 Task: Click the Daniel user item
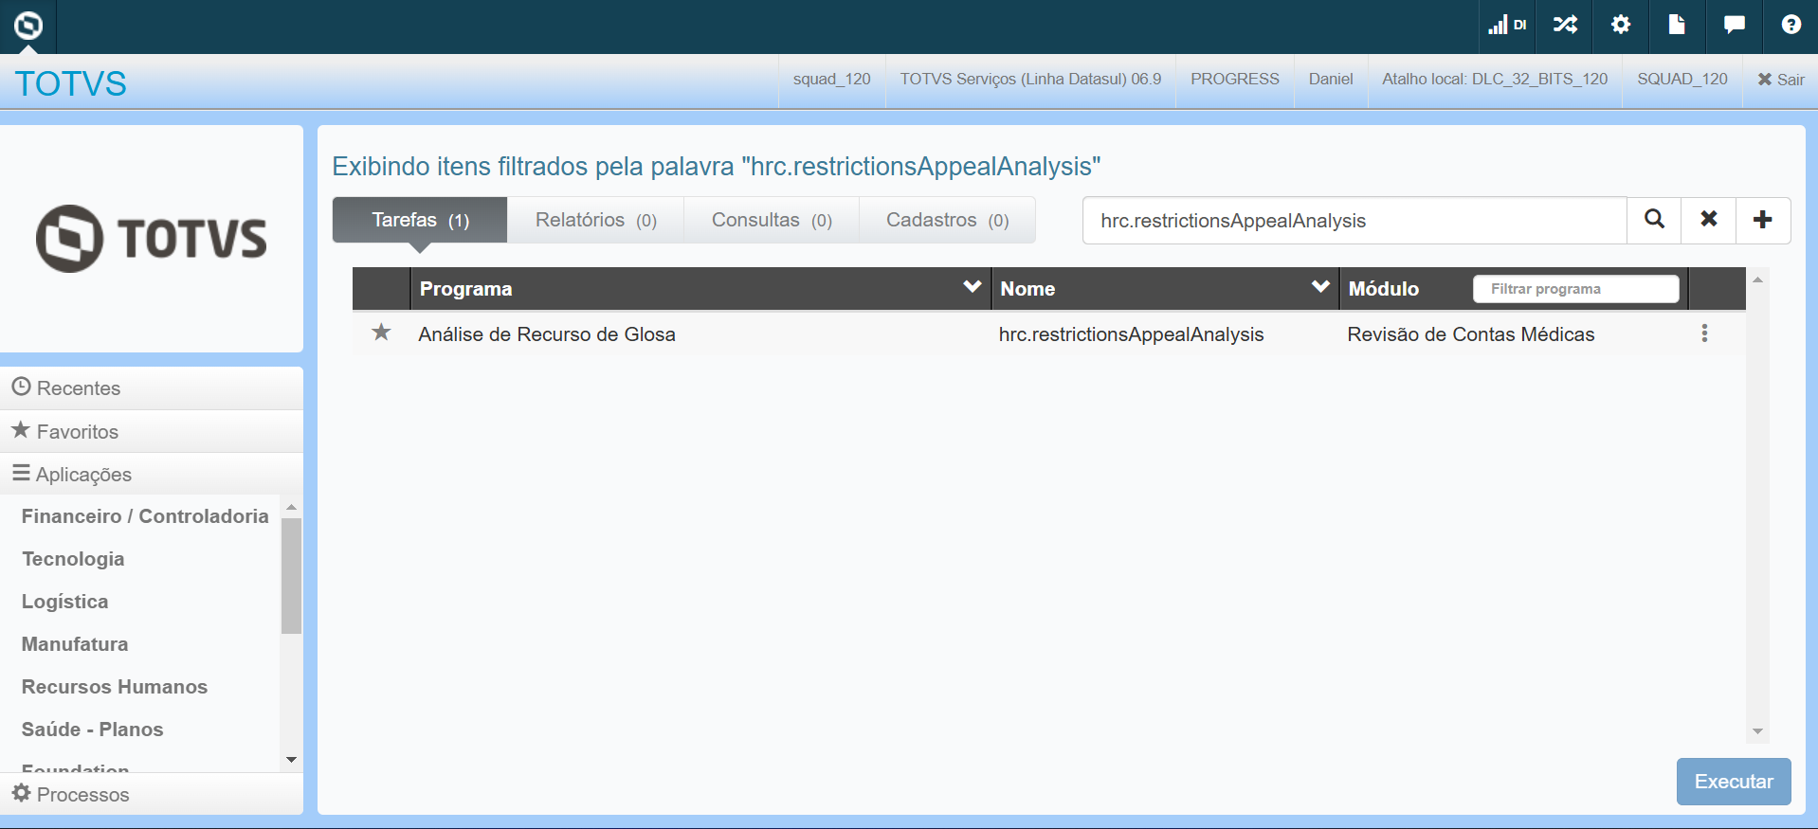pos(1331,80)
